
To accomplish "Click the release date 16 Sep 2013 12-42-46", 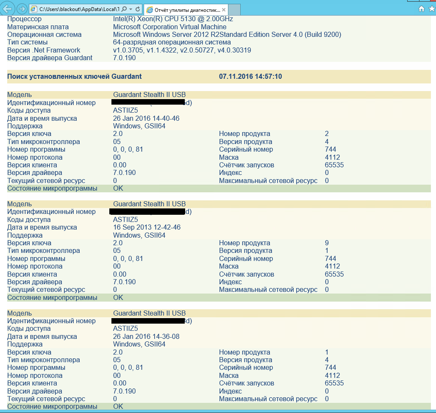I will point(147,227).
